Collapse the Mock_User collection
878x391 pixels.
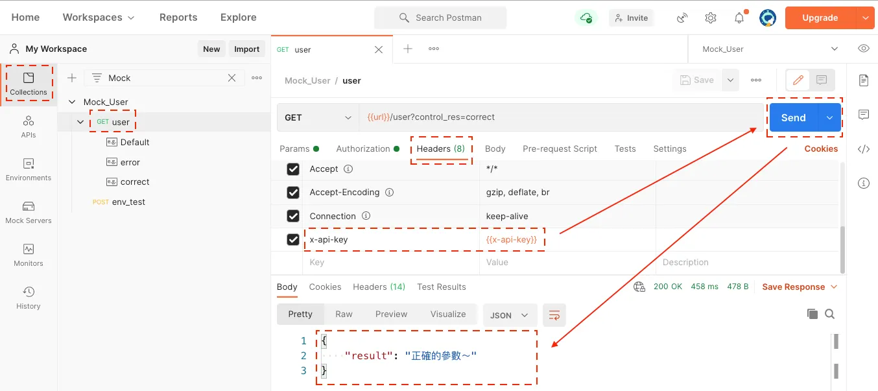(x=72, y=102)
